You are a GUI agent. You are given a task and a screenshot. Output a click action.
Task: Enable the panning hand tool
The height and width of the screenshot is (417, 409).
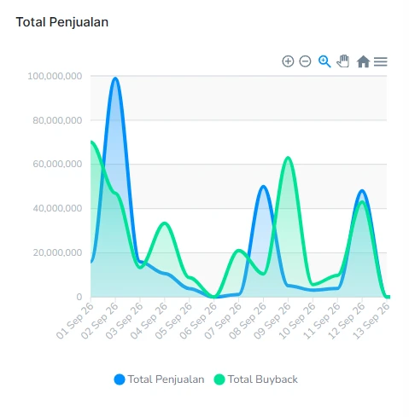(343, 61)
